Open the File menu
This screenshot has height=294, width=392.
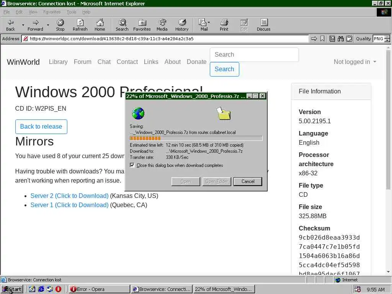[7, 12]
